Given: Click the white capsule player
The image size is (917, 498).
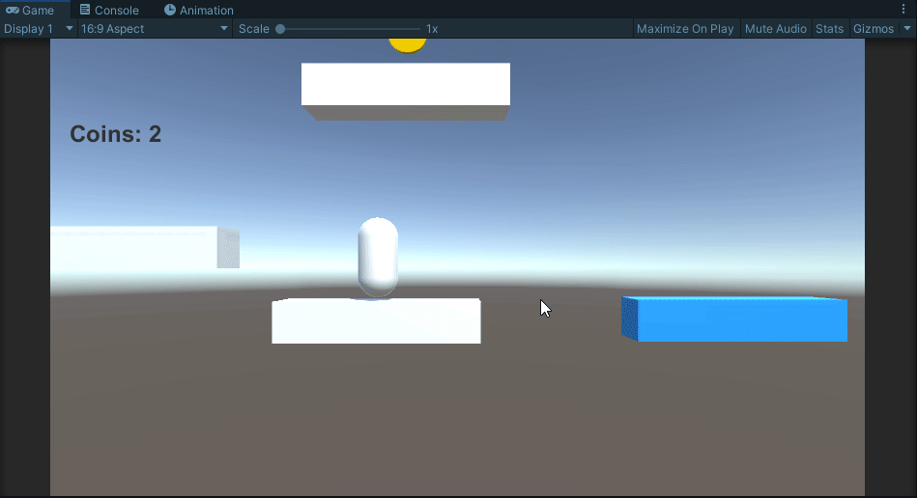Looking at the screenshot, I should point(378,257).
